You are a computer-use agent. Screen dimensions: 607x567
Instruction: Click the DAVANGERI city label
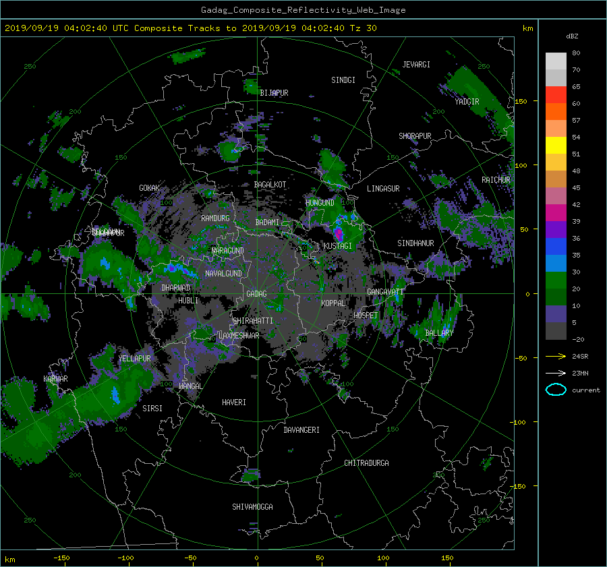(x=301, y=430)
